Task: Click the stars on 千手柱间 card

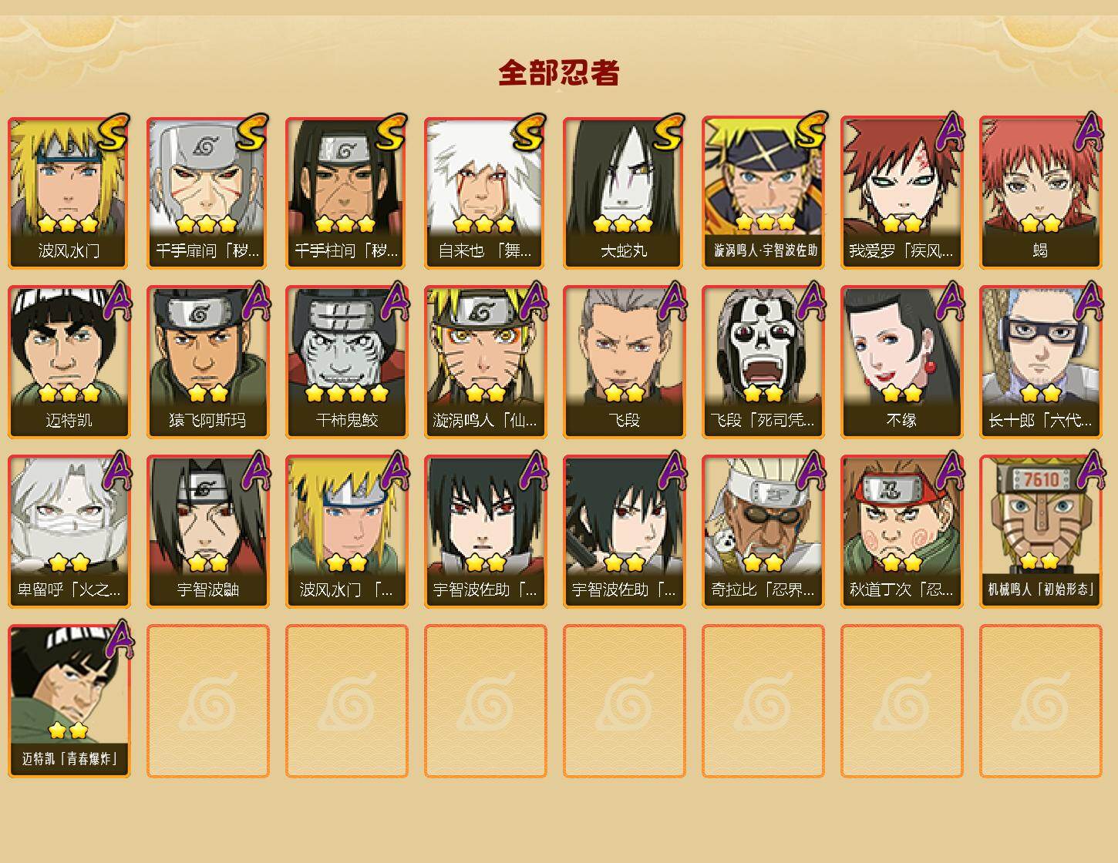Action: click(345, 224)
